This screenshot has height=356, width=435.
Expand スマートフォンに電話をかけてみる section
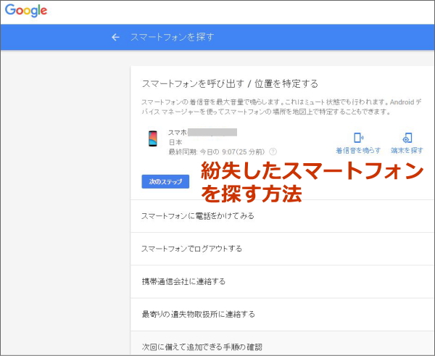pyautogui.click(x=197, y=216)
